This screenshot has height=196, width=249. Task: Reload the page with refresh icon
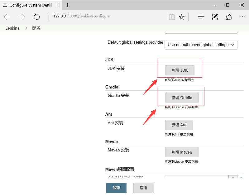click(x=37, y=17)
